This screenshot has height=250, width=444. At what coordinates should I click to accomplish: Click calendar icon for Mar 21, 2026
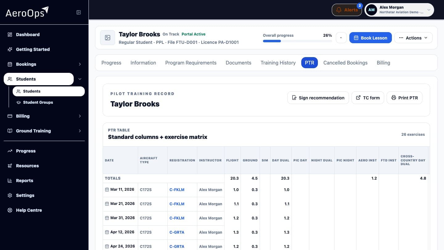click(x=107, y=204)
